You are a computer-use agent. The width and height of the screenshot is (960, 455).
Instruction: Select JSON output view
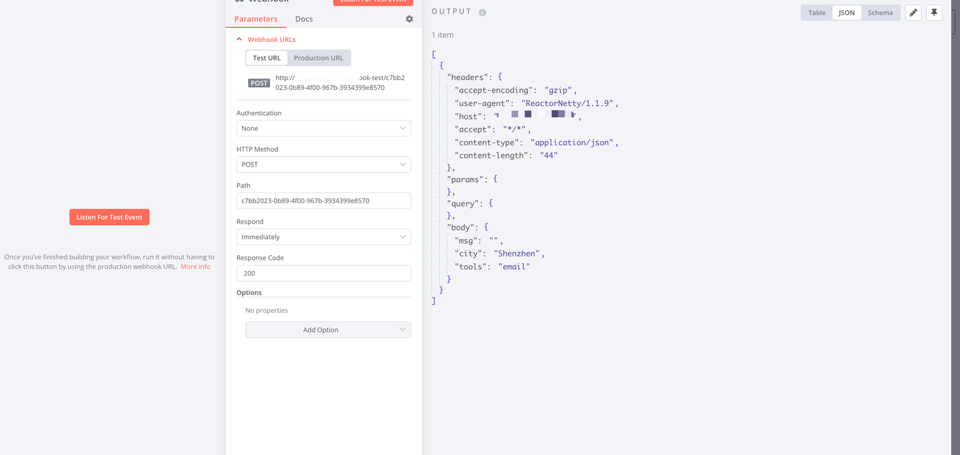[x=847, y=13]
